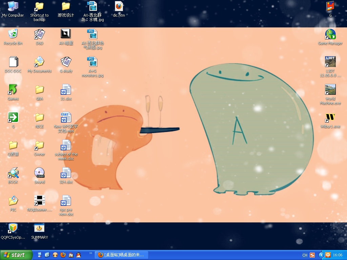Select the AX-暗星 desktop icon
Image resolution: width=347 pixels, height=260 pixels.
coord(66,37)
